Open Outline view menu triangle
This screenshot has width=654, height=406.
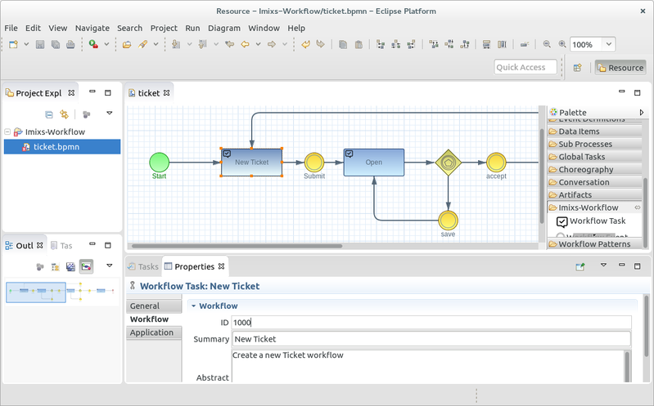(110, 265)
